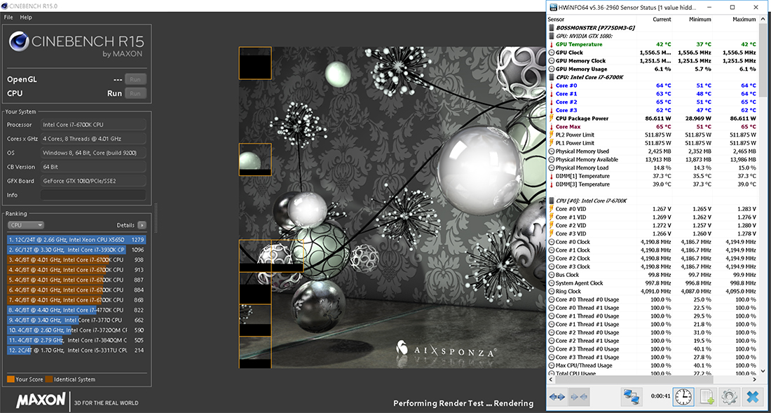Close sensors with the blue X icon
Viewport: 771px width, 413px height.
[752, 397]
